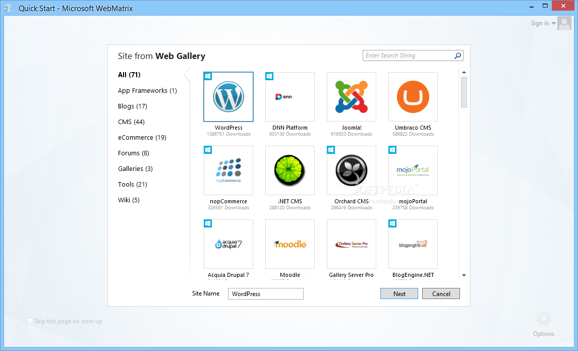Screen dimensions: 578x351
Task: Click the "326591 Downloads" text
Action: (x=228, y=208)
